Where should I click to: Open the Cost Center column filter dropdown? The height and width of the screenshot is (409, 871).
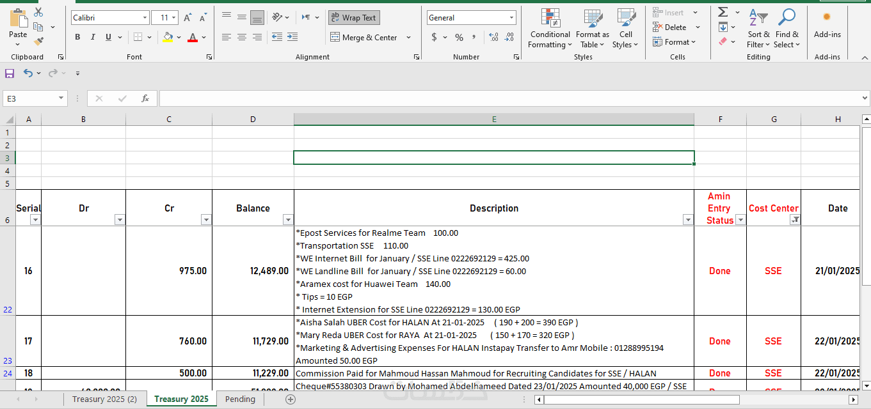pos(795,220)
